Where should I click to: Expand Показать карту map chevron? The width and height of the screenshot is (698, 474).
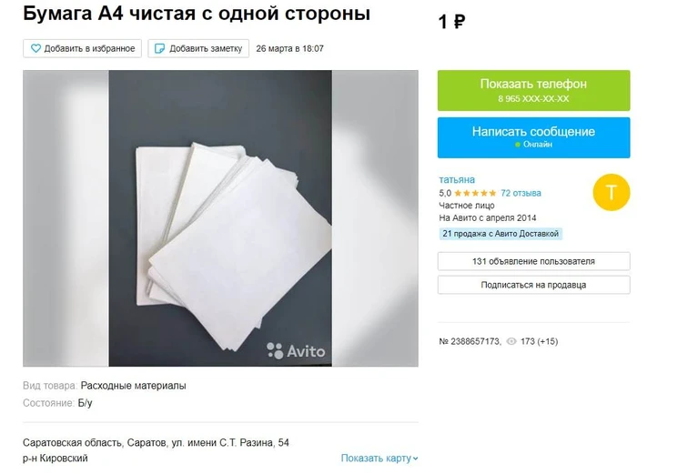coord(415,459)
